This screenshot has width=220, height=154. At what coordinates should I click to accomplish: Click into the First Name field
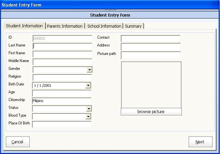62,54
